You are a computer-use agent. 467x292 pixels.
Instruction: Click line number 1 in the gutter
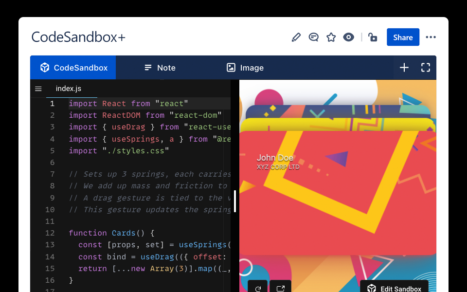click(x=52, y=104)
